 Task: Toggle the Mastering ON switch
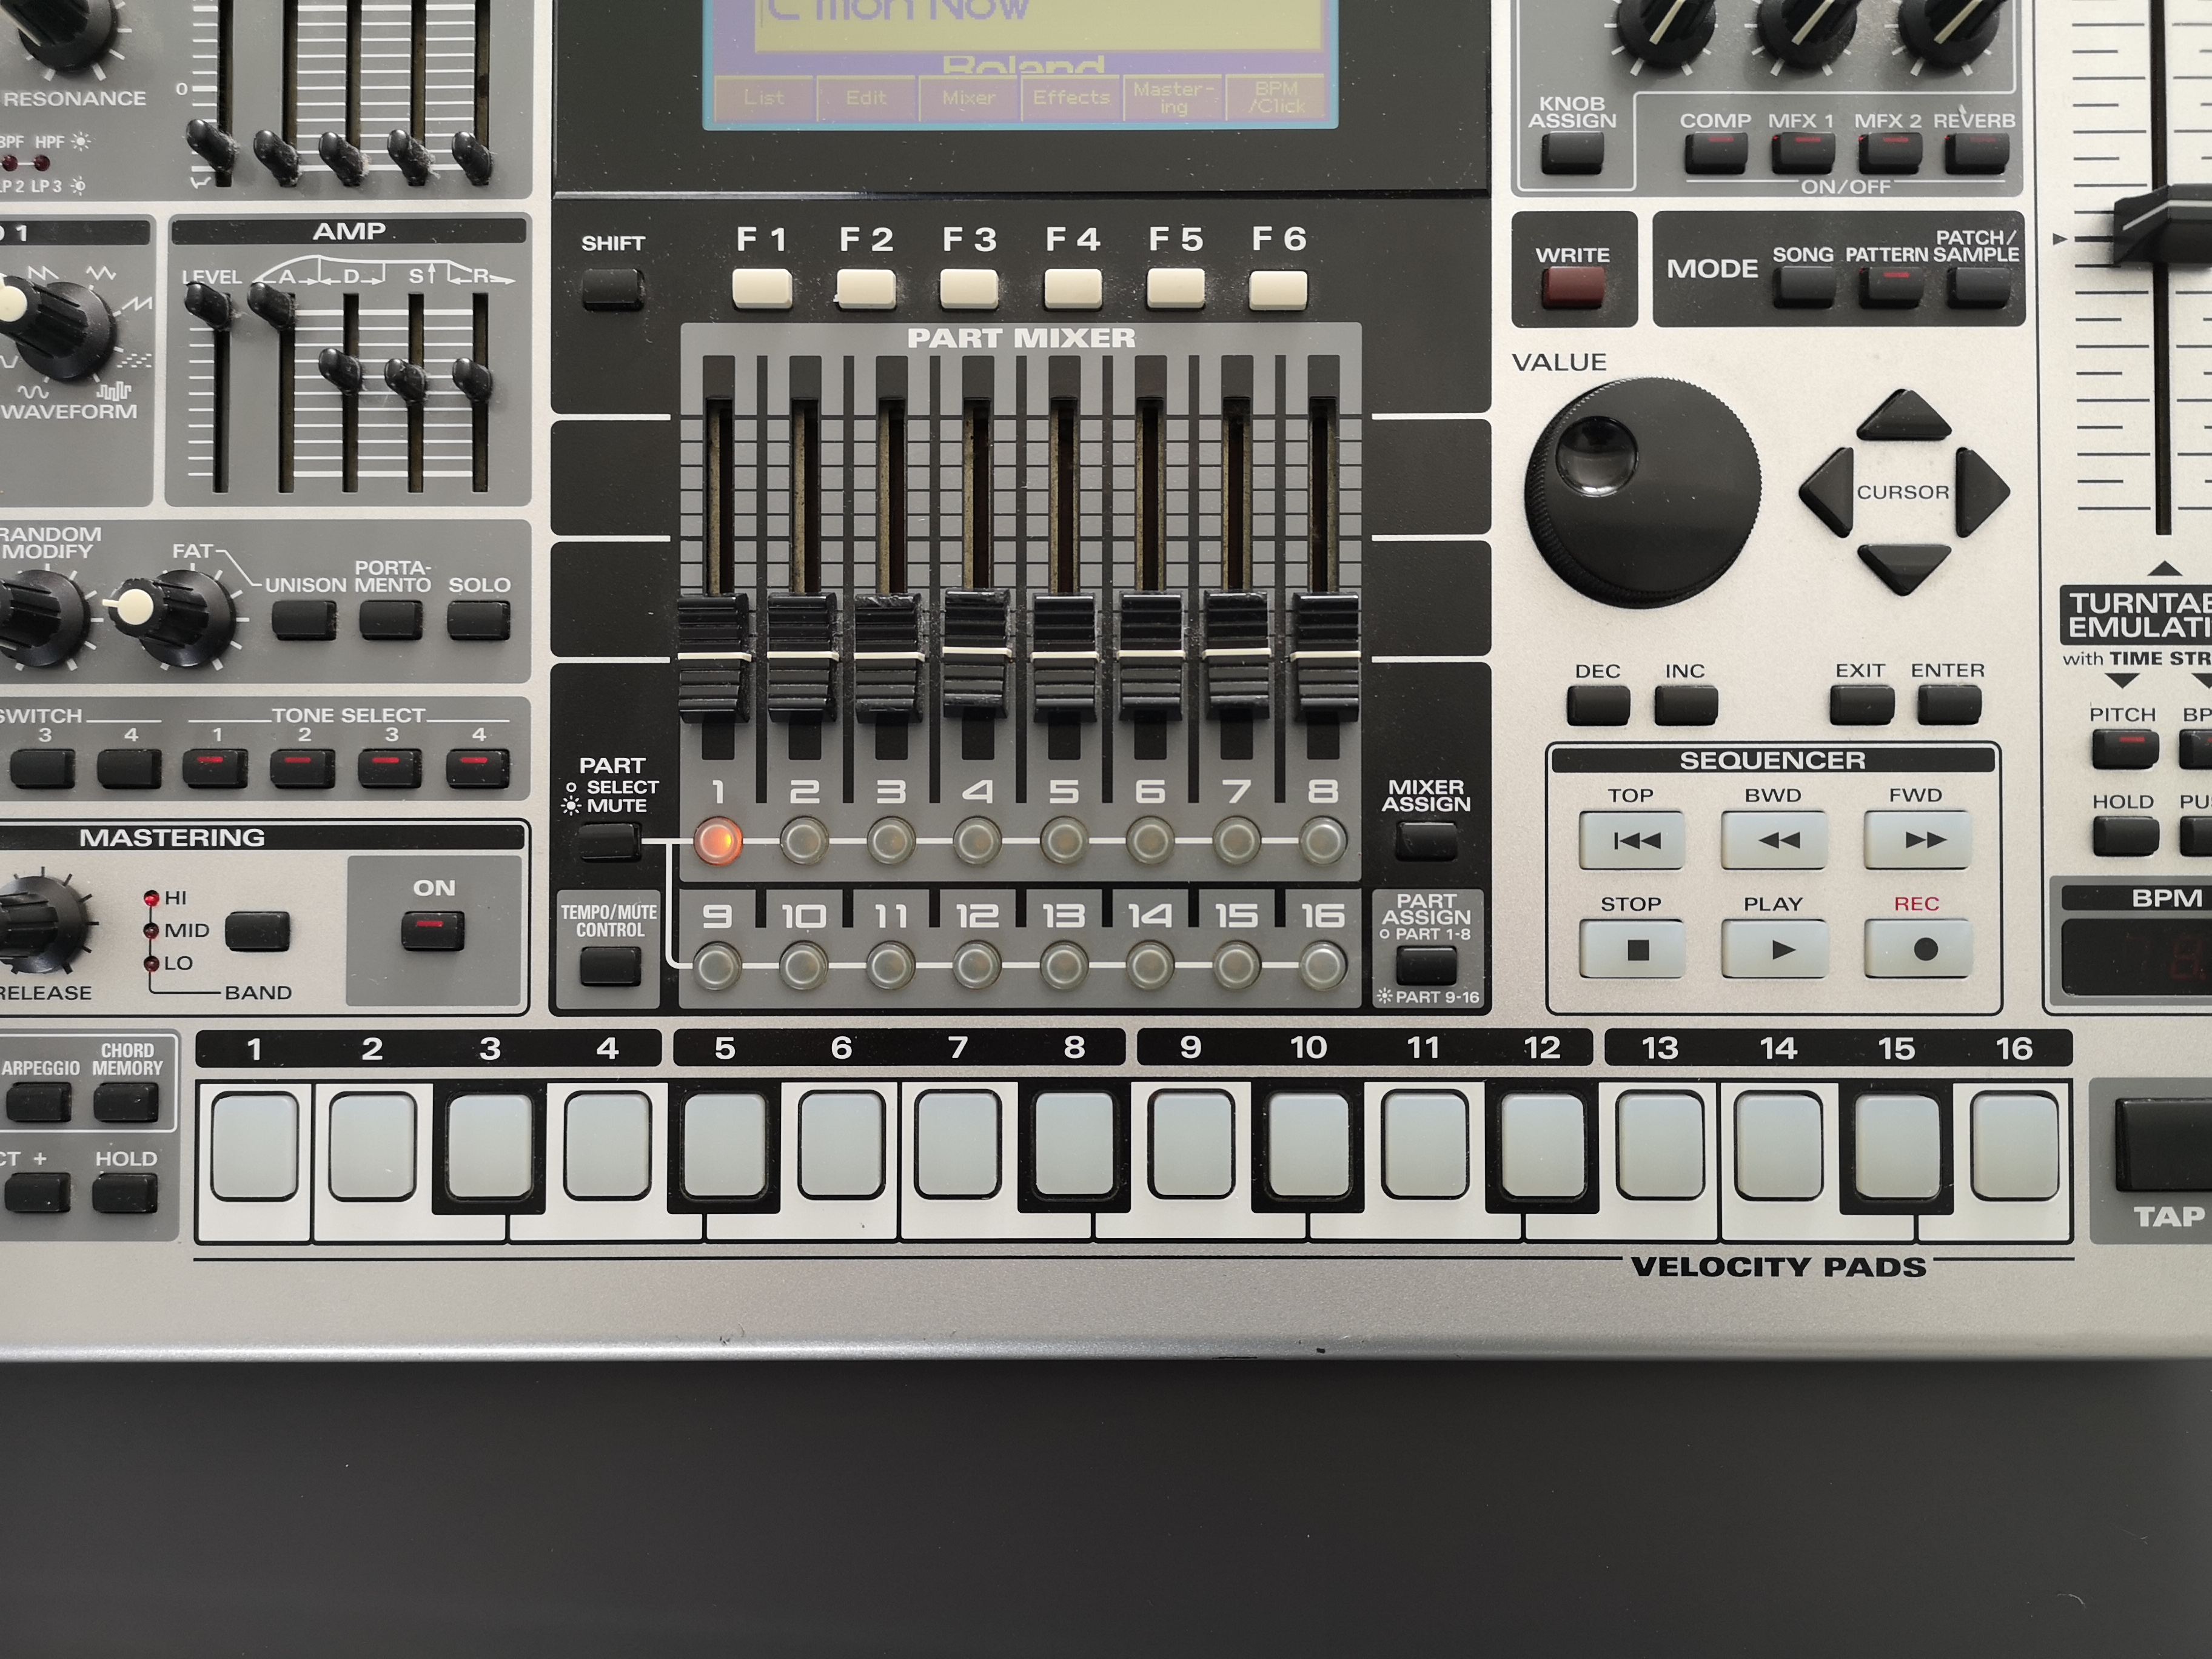[x=432, y=930]
